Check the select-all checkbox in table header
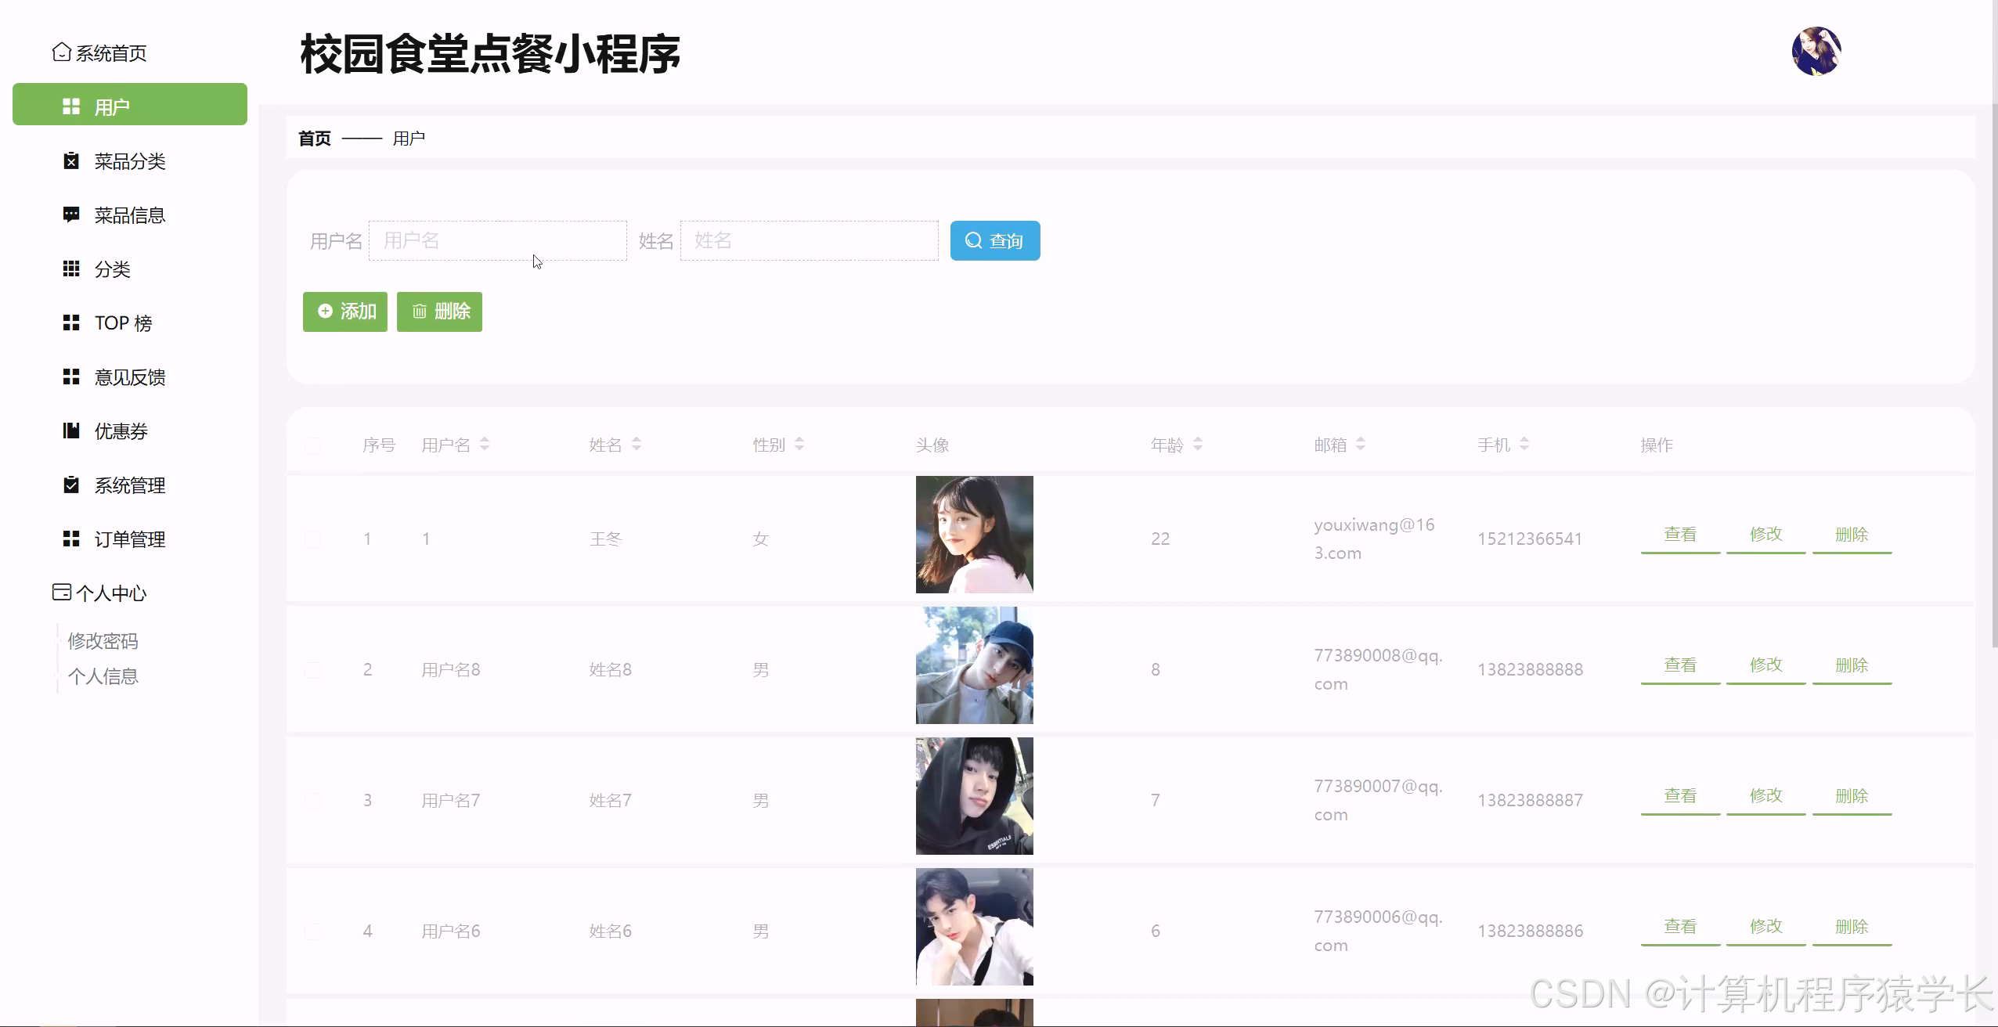Viewport: 1998px width, 1027px height. pos(313,445)
